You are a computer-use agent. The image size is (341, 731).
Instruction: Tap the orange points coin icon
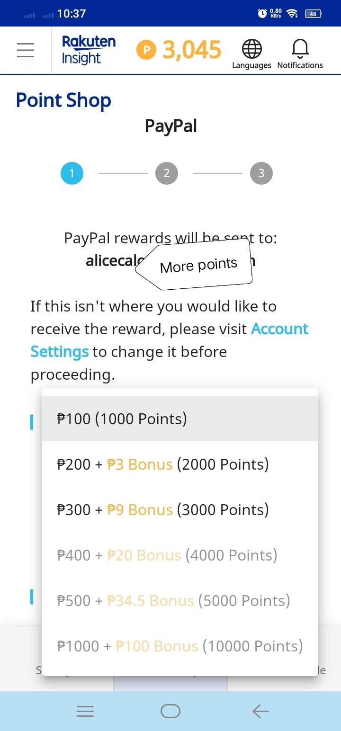146,50
